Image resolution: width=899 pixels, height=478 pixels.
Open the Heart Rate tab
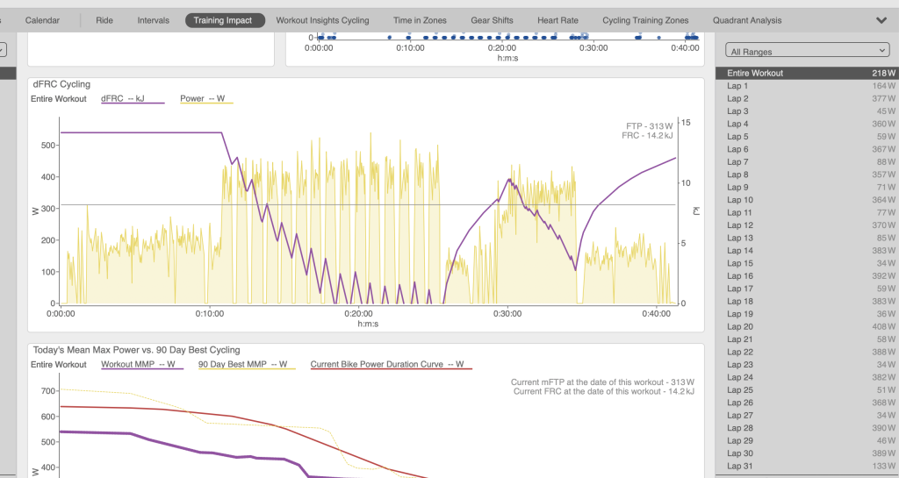[x=557, y=20]
